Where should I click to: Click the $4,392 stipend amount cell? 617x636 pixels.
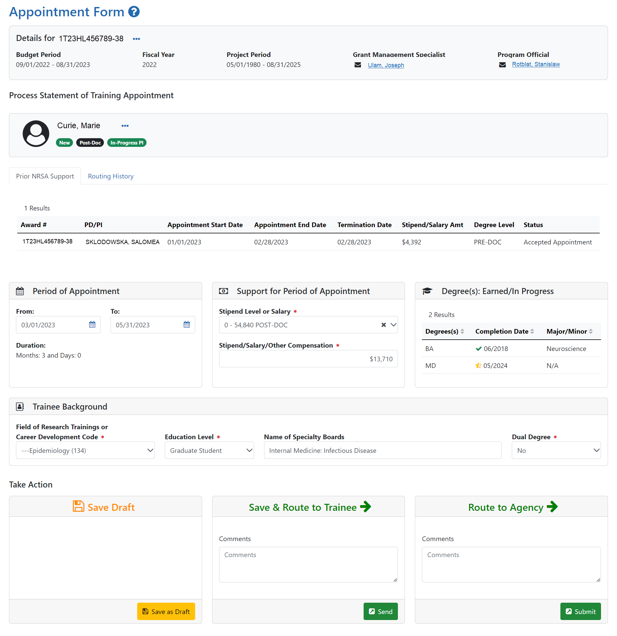click(x=412, y=242)
